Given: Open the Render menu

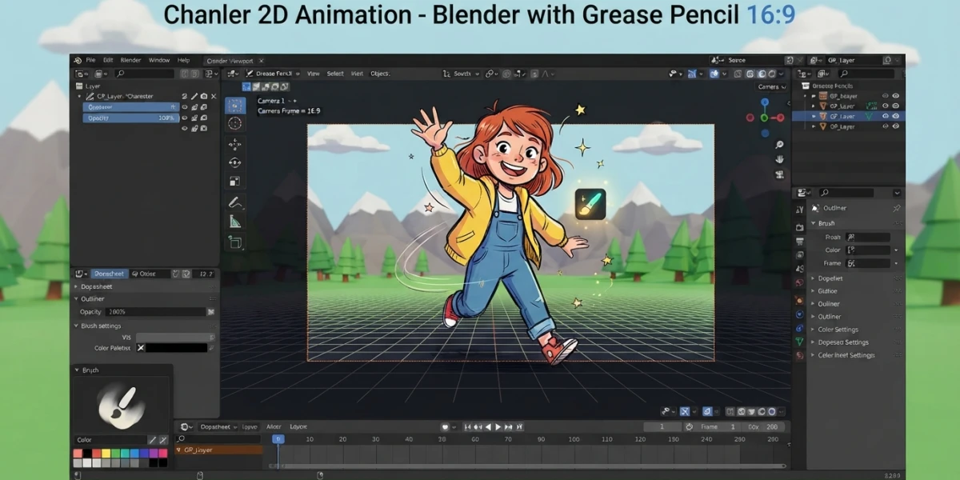Looking at the screenshot, I should pyautogui.click(x=130, y=60).
